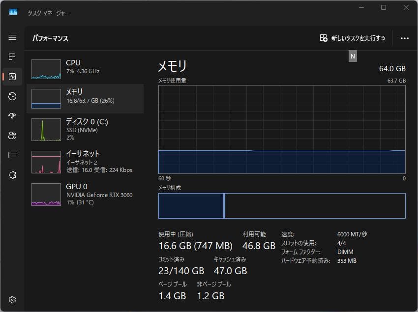
Task: Open the Services view
Action: [x=12, y=174]
